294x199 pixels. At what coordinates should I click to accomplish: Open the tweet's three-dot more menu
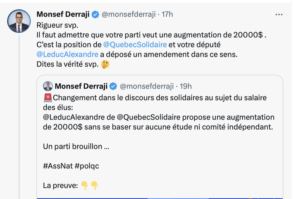pyautogui.click(x=279, y=14)
